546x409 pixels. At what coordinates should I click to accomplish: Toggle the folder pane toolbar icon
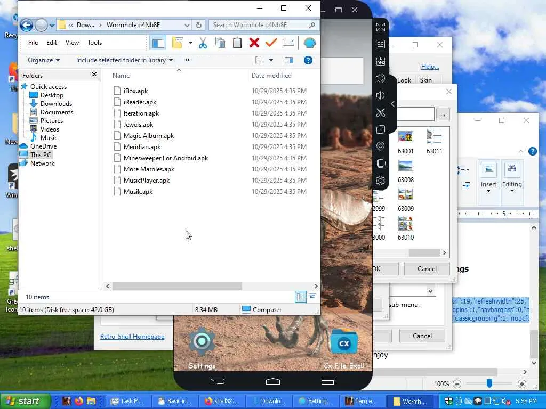coord(158,43)
